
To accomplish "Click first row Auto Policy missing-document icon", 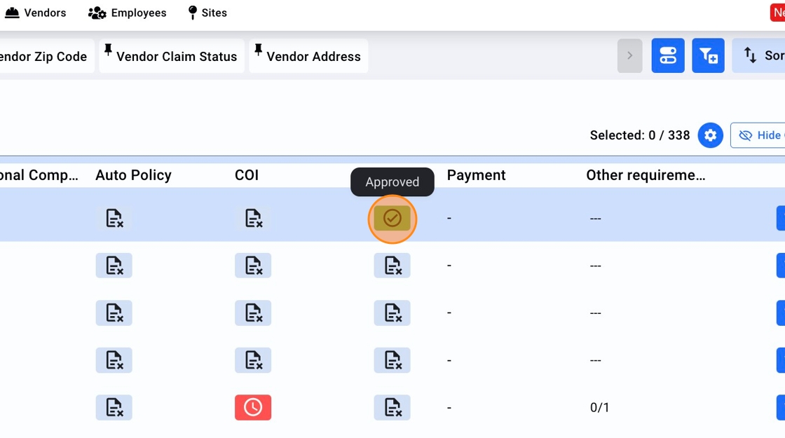I will [114, 219].
